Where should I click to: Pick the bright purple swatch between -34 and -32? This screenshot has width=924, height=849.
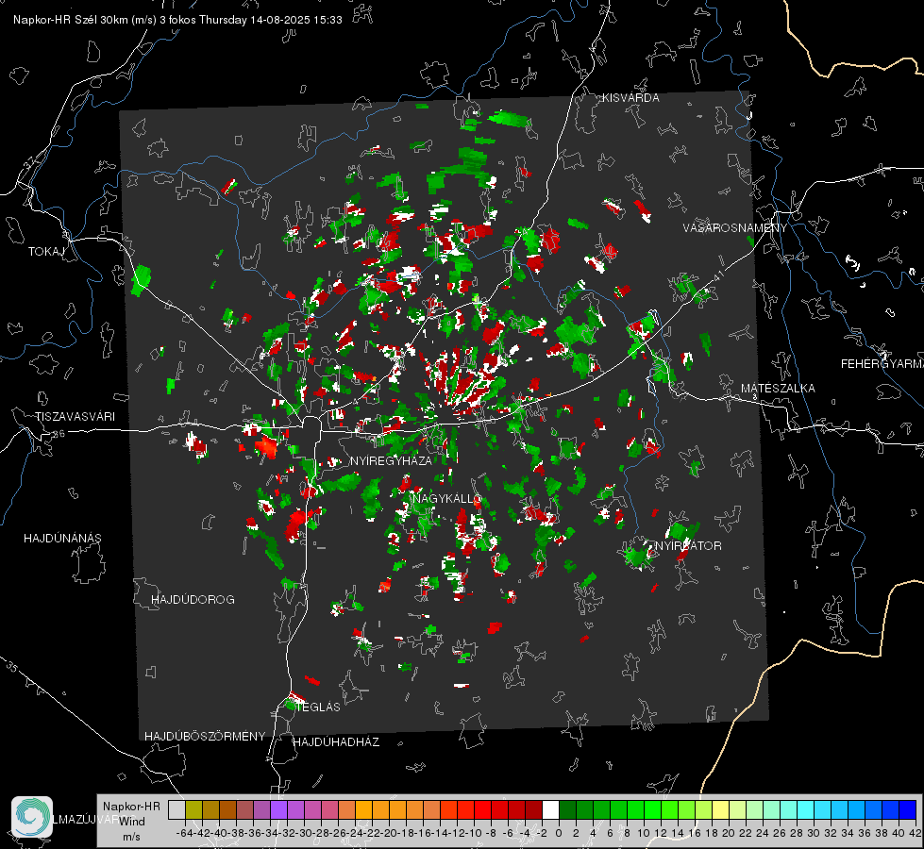[x=278, y=809]
